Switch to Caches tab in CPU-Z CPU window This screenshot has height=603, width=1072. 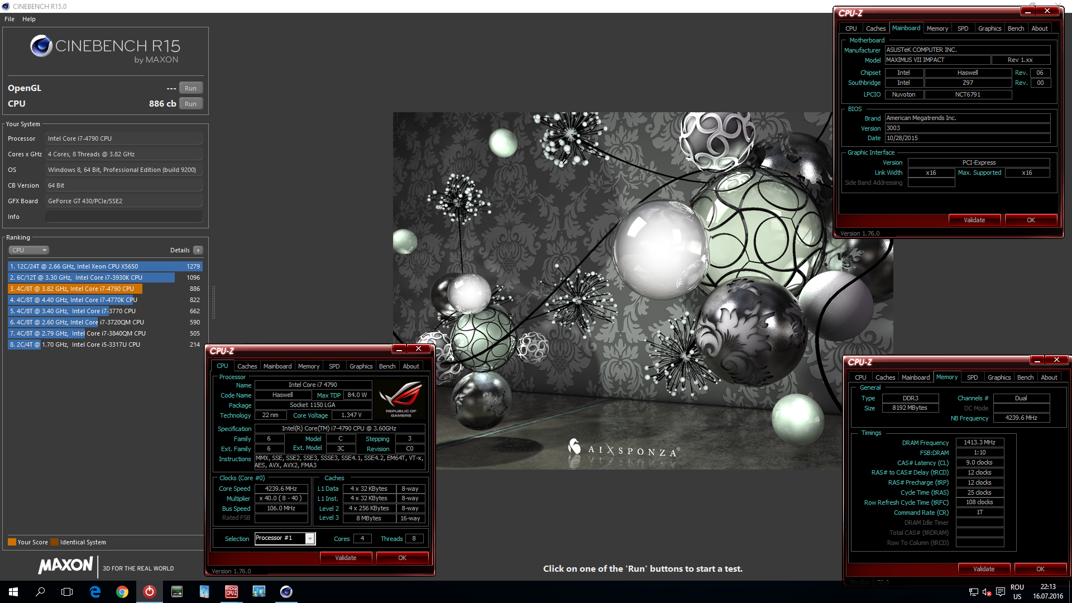click(x=247, y=366)
